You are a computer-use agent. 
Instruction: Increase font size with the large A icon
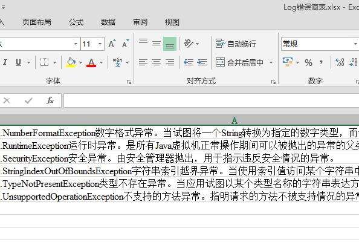point(112,44)
